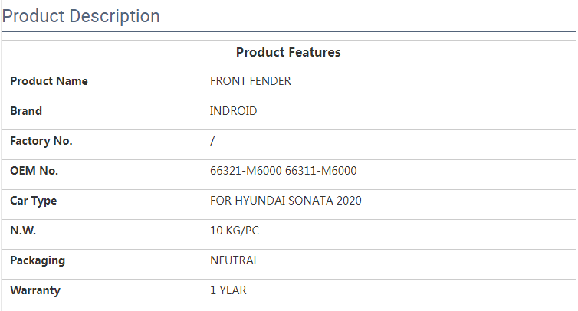Click the Product Description heading
Screen dimensions: 578x311
[x=81, y=16]
